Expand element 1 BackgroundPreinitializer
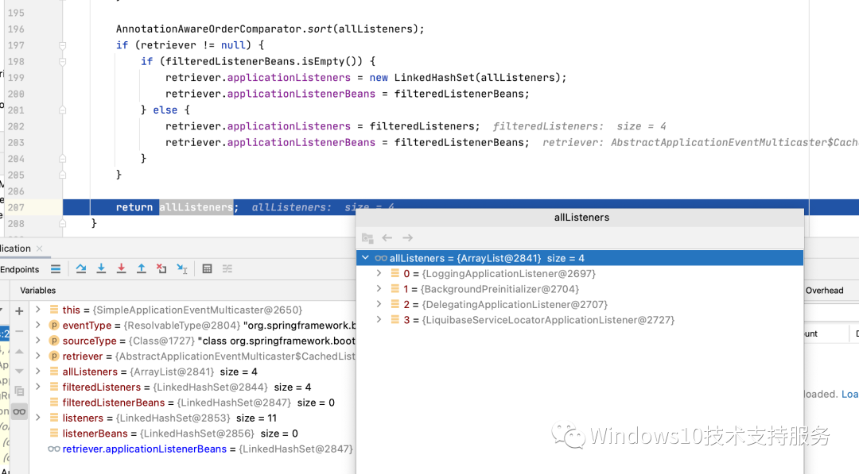859x474 pixels. click(x=379, y=288)
